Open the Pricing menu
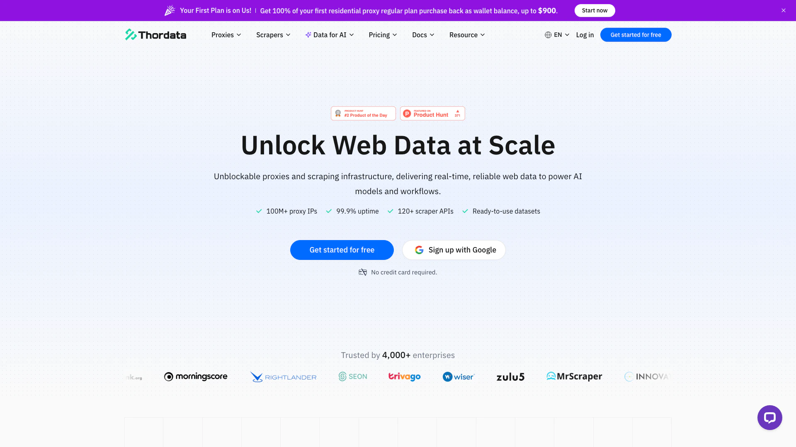Viewport: 796px width, 447px height. tap(383, 35)
